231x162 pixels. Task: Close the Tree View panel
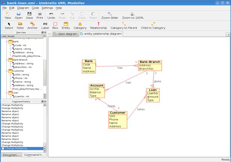[45, 32]
